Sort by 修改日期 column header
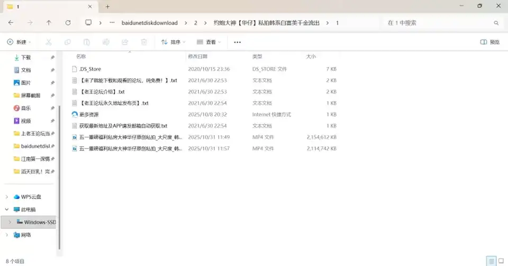 point(197,56)
